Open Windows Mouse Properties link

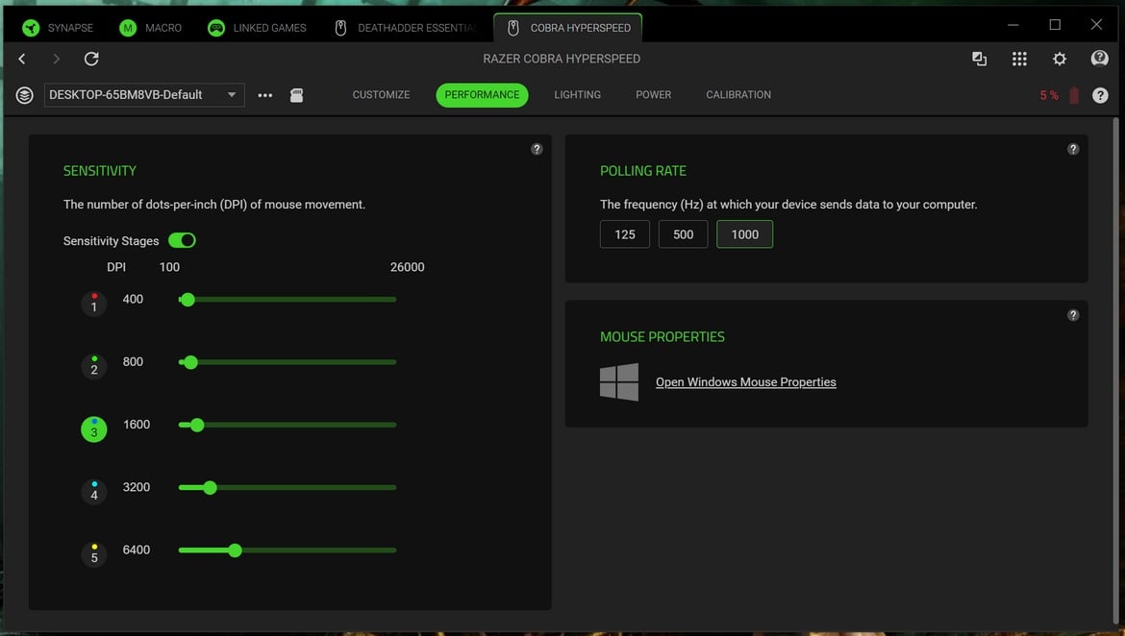point(745,382)
